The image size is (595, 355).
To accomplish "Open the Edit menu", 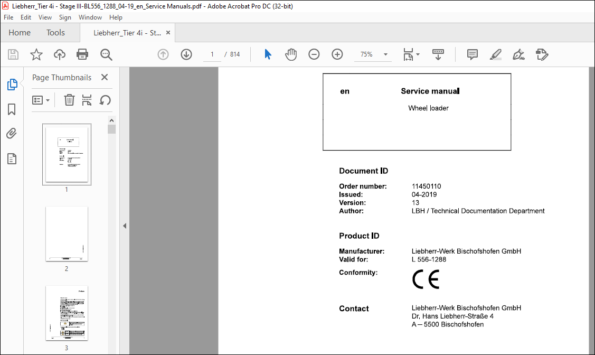I will [26, 17].
